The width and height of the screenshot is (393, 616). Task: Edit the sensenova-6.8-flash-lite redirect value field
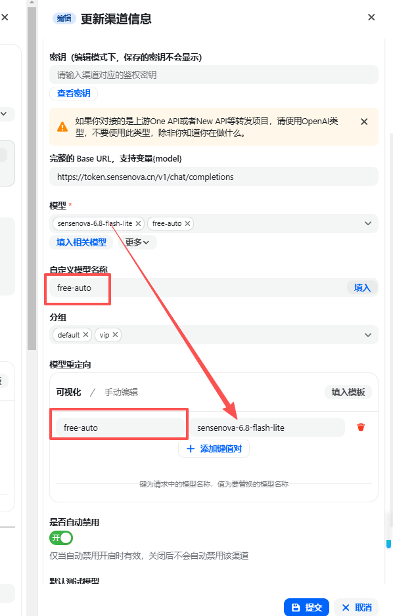(x=267, y=428)
